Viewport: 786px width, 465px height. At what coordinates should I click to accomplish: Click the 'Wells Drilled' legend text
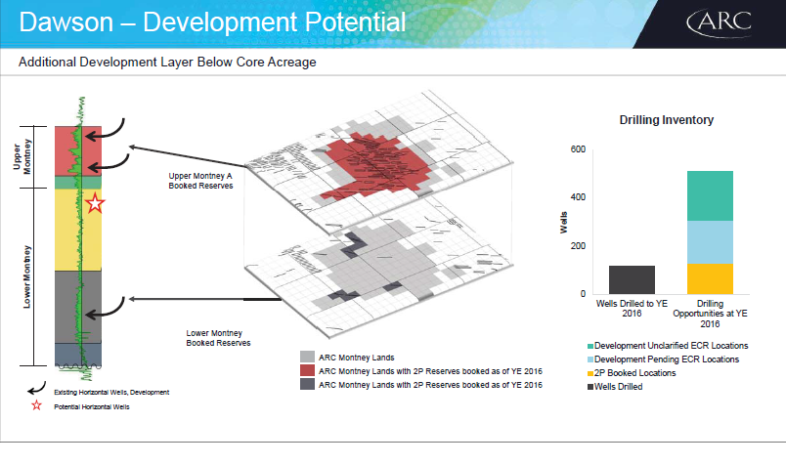tap(619, 387)
